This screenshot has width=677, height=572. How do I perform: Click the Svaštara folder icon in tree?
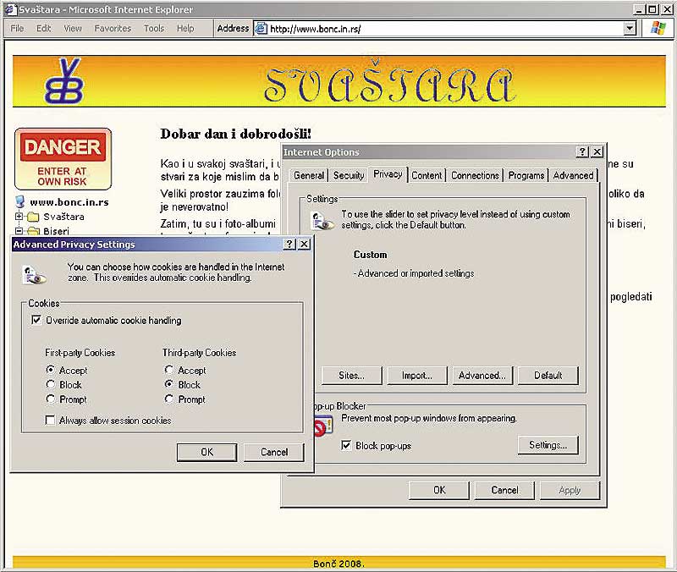[x=33, y=217]
